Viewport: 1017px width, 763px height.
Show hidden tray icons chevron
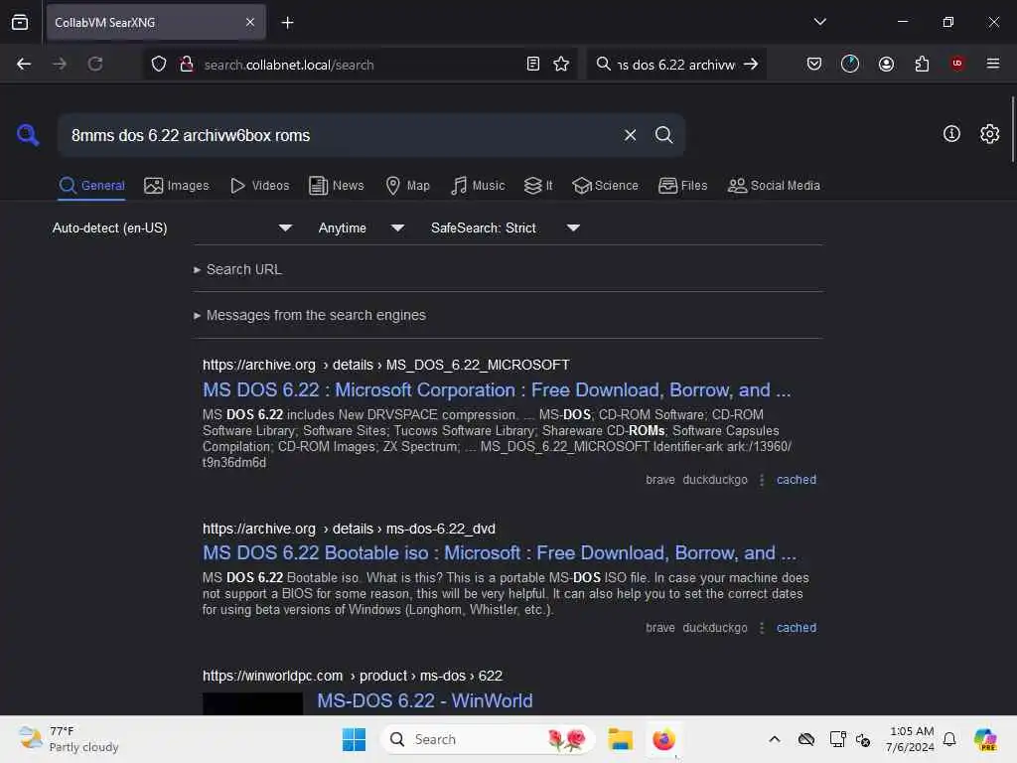[774, 739]
